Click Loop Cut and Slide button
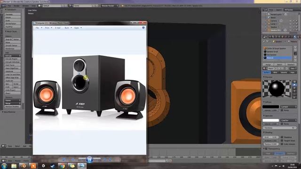 point(13,74)
